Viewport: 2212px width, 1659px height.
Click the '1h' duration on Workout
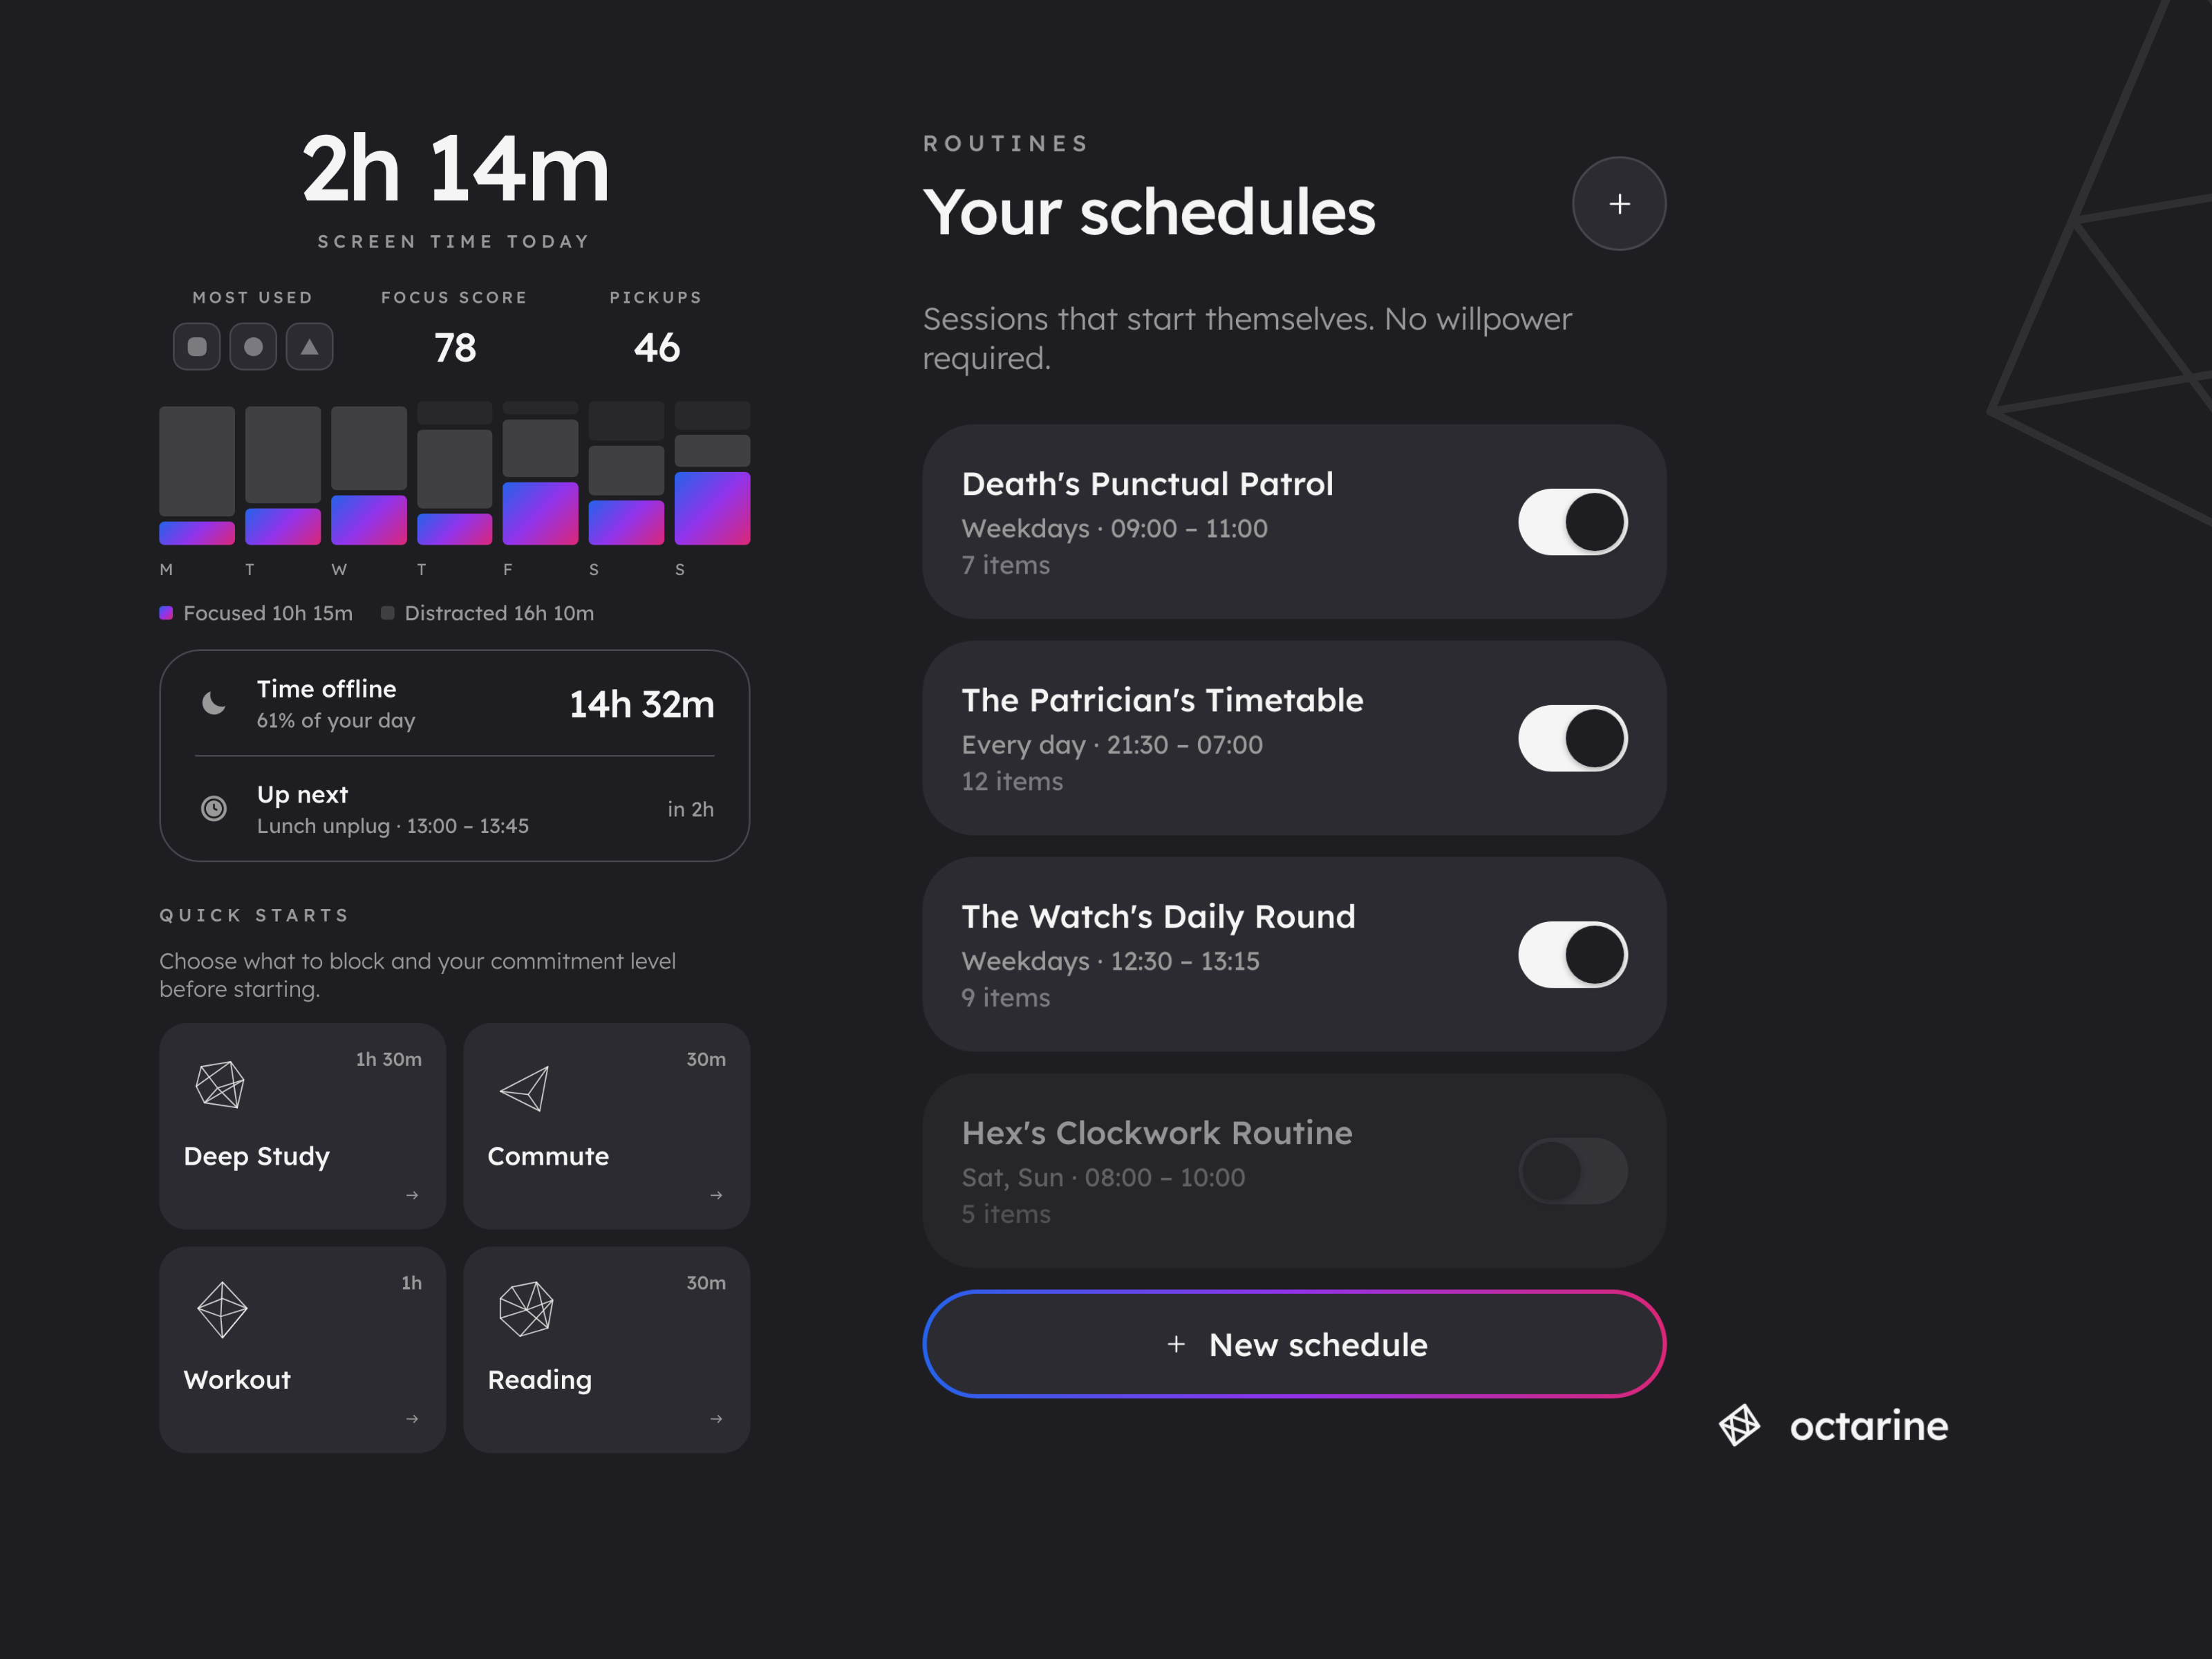[412, 1283]
